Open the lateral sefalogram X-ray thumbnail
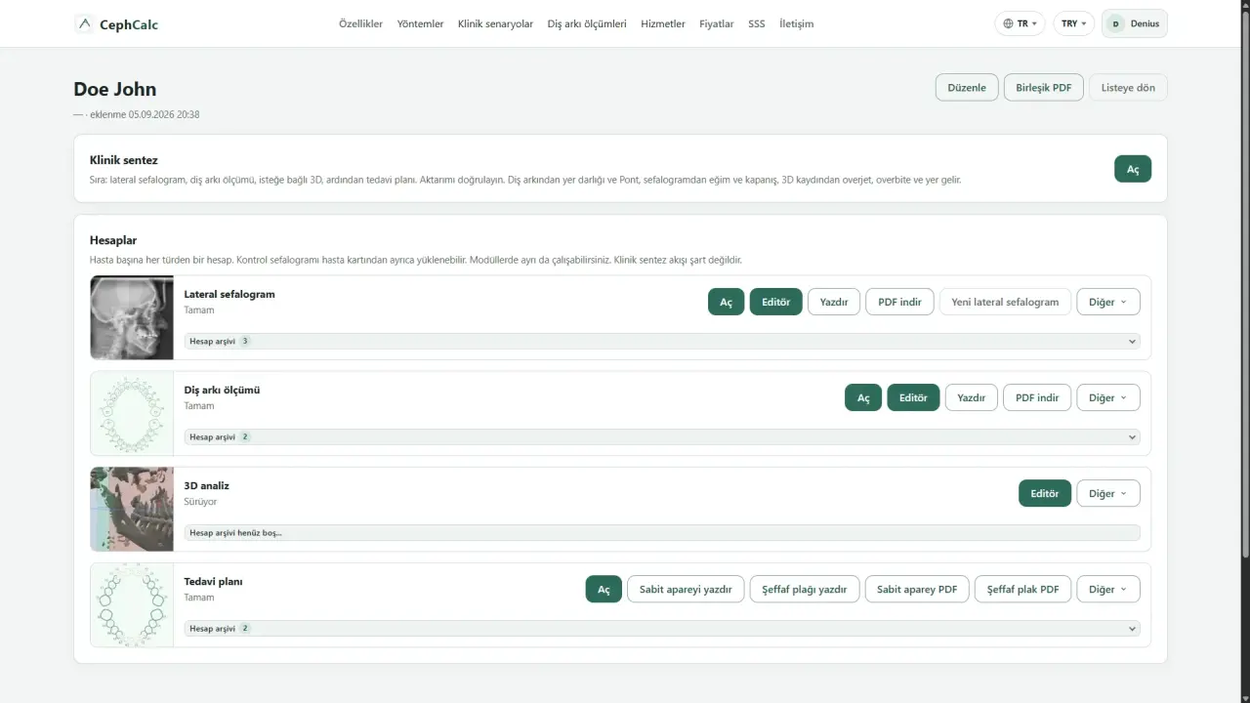This screenshot has width=1250, height=703. click(132, 317)
